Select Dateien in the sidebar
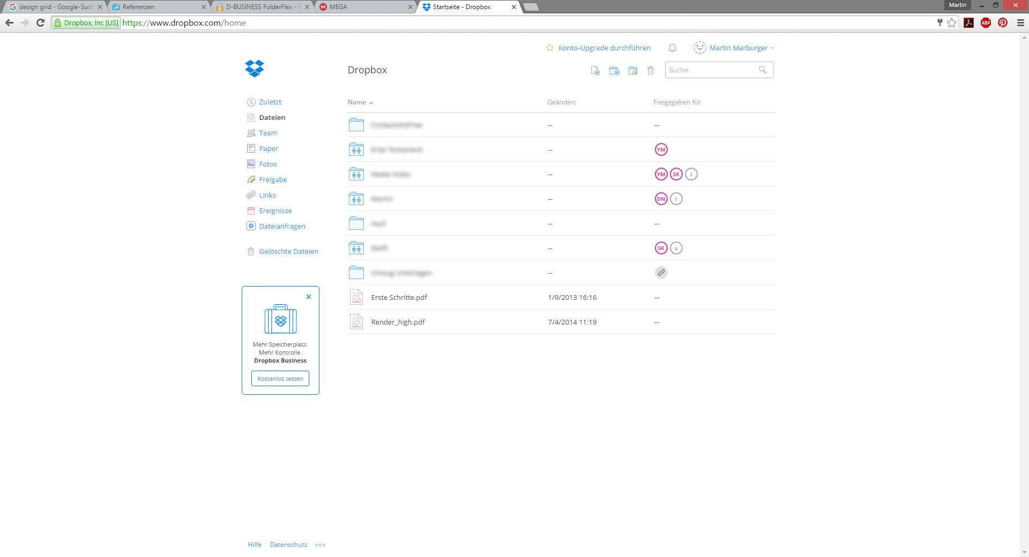 [x=272, y=117]
